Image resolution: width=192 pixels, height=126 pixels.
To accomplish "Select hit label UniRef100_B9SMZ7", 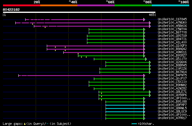I will click(x=172, y=56).
